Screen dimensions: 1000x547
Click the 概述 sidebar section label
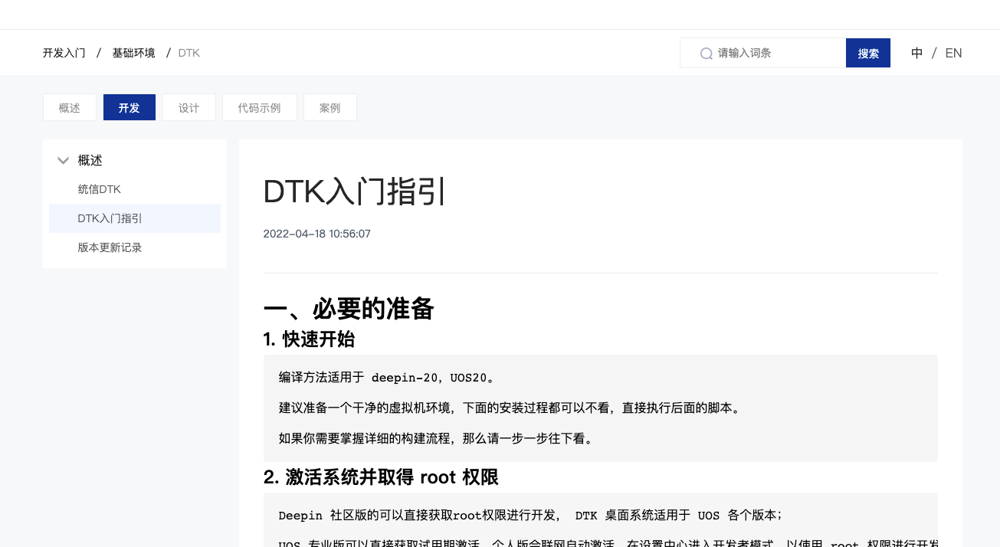90,160
